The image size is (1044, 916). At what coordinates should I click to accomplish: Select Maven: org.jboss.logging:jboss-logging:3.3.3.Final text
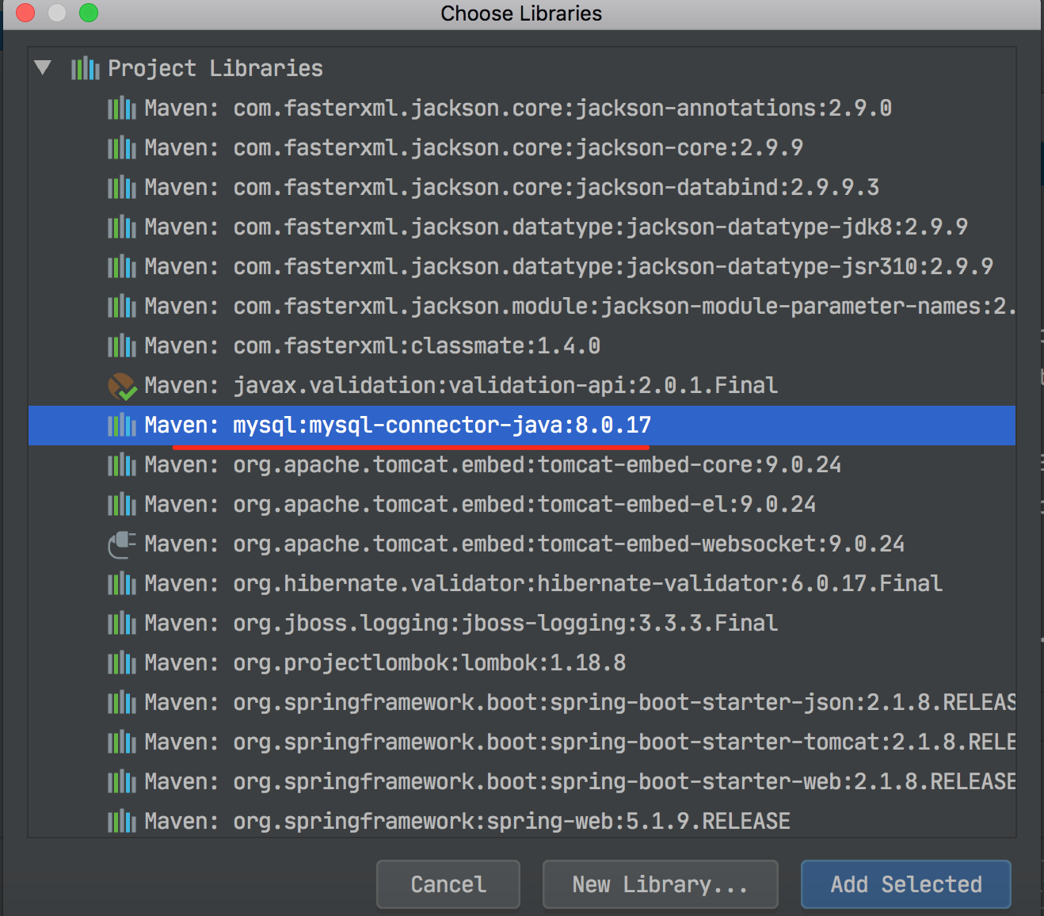461,623
